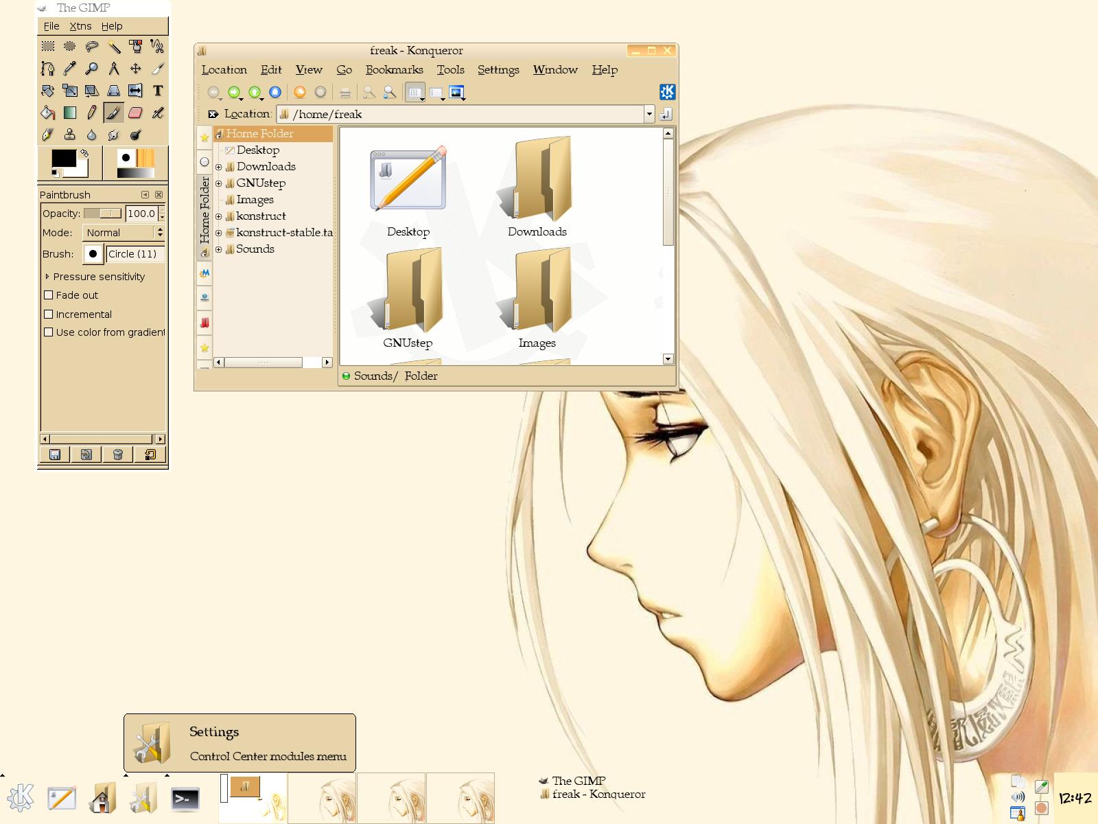
Task: Click the 12:42 clock on the panel
Action: [1075, 798]
